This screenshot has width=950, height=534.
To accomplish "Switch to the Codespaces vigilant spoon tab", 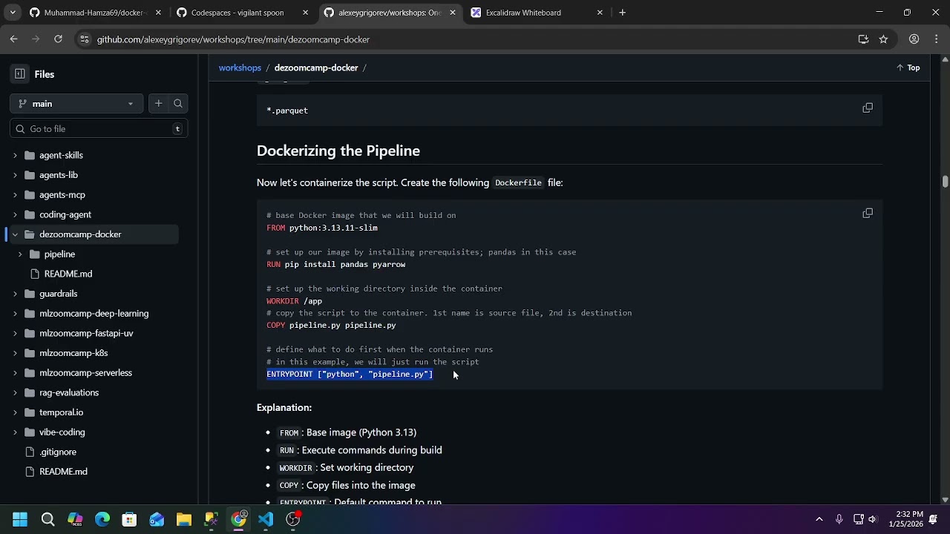I will pos(237,13).
